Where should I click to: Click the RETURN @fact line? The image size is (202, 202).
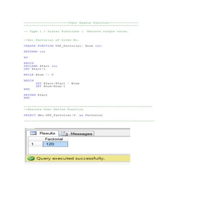pyautogui.click(x=36, y=95)
